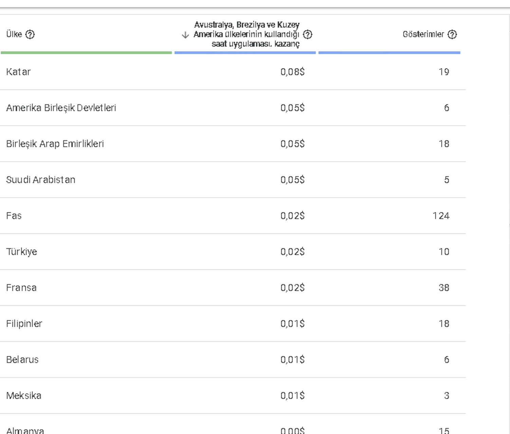This screenshot has width=510, height=434.
Task: Select the Almanya country row
Action: pos(233,424)
